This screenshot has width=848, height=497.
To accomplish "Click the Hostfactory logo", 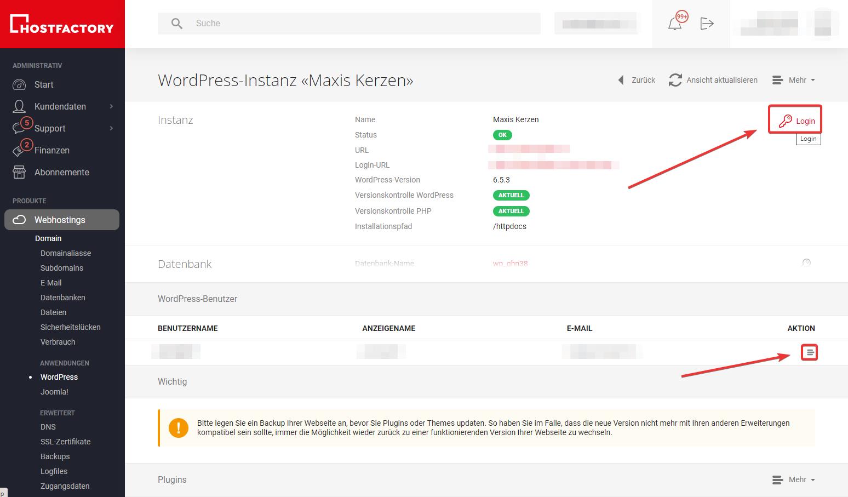I will (x=62, y=24).
